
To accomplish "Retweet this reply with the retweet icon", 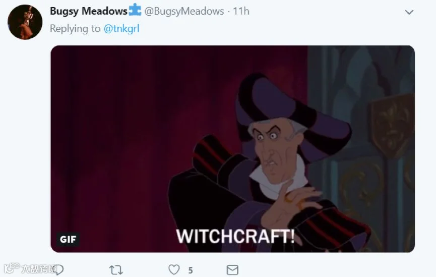I will (x=116, y=270).
